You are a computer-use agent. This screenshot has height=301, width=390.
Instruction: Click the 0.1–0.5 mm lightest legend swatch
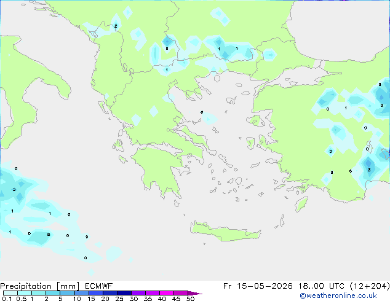(x=10, y=293)
